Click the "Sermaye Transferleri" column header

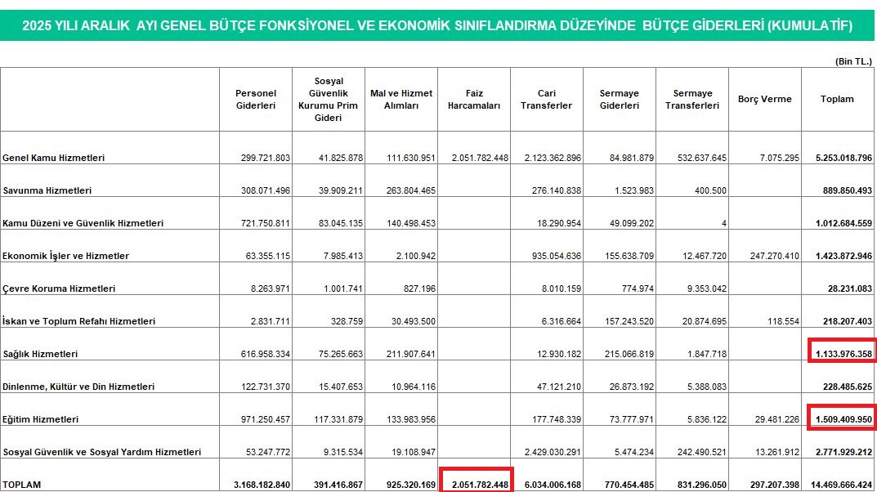click(691, 99)
